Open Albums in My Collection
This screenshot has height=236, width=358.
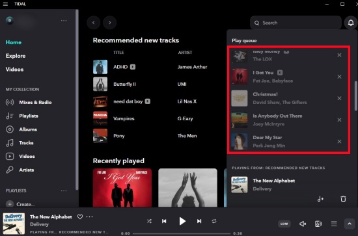21,129
